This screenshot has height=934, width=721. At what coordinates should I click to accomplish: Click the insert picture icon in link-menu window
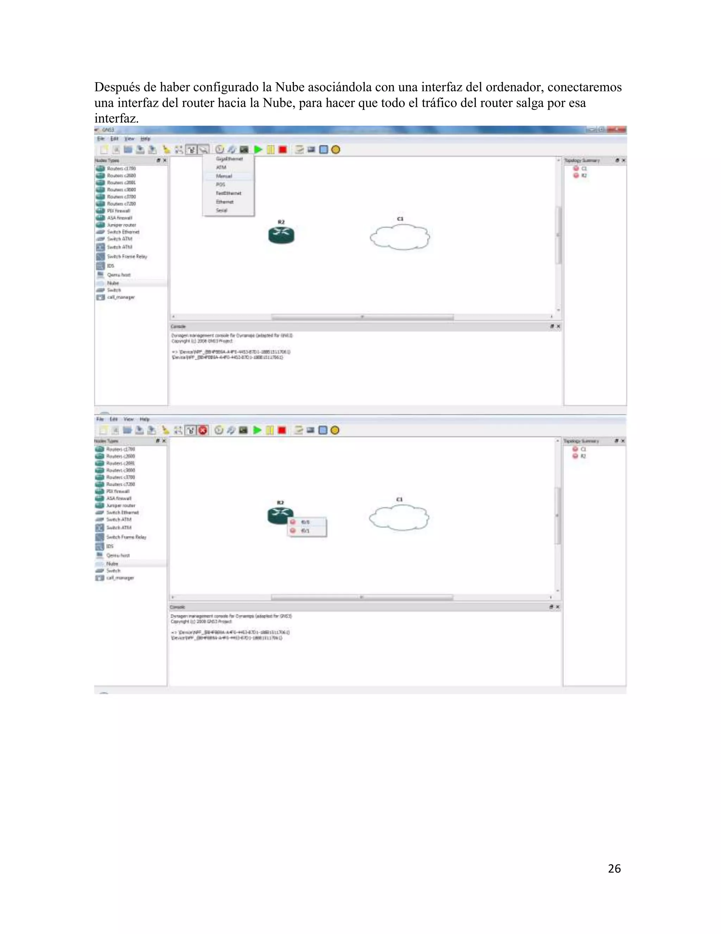pos(311,150)
